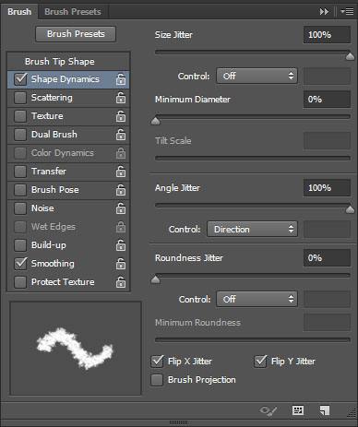Click the Size Jitter slider handle
Screen dimensions: 358x427
(x=350, y=56)
